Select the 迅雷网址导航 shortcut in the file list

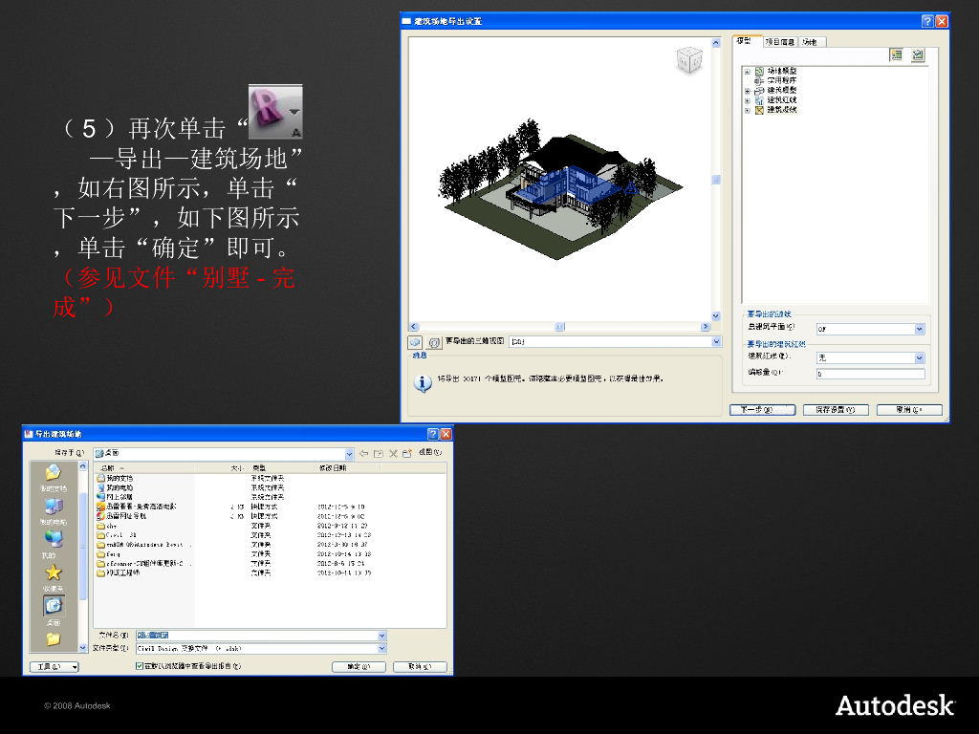click(121, 516)
